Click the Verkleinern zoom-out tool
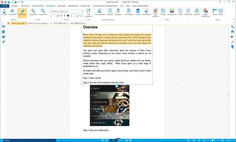 43,12
